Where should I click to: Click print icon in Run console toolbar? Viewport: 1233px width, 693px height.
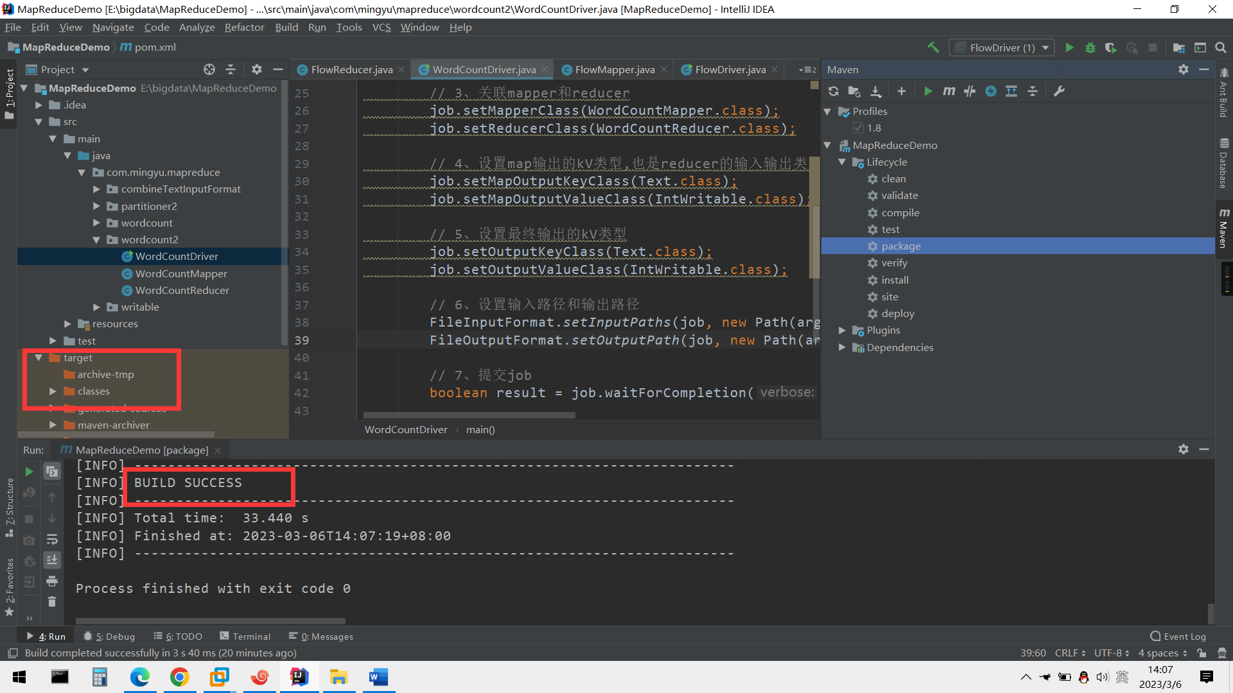[52, 581]
